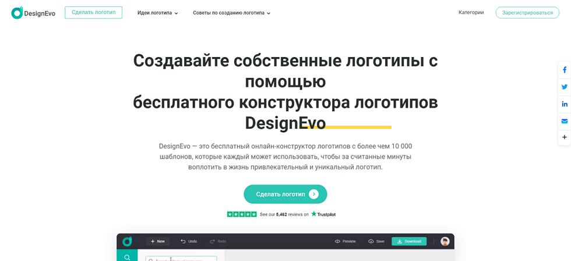Share the page on Twitter
This screenshot has width=571, height=261.
[x=565, y=87]
